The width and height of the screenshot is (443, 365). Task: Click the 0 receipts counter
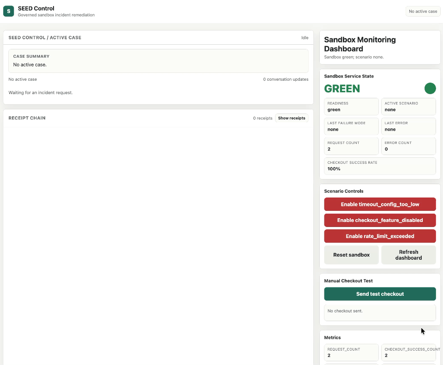pos(263,118)
